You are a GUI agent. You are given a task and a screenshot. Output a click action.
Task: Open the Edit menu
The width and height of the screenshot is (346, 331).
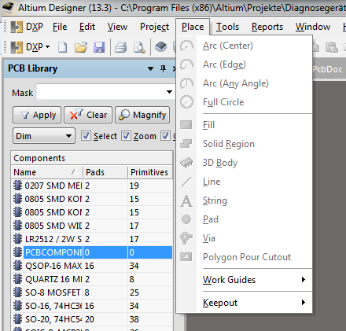pos(87,27)
